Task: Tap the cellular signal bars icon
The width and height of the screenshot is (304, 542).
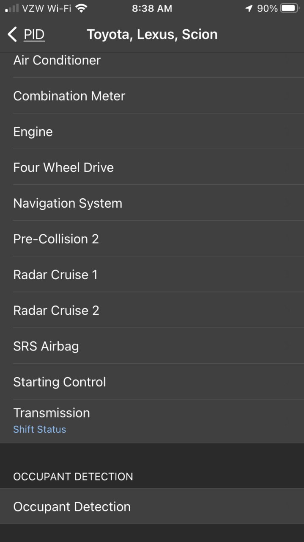Action: [x=12, y=8]
